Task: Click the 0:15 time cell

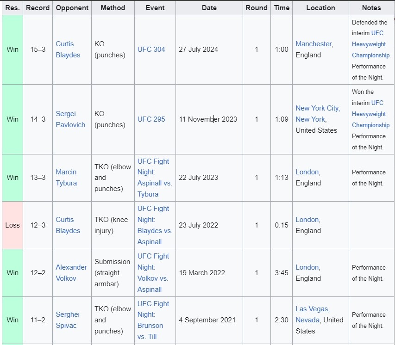Action: (x=282, y=225)
